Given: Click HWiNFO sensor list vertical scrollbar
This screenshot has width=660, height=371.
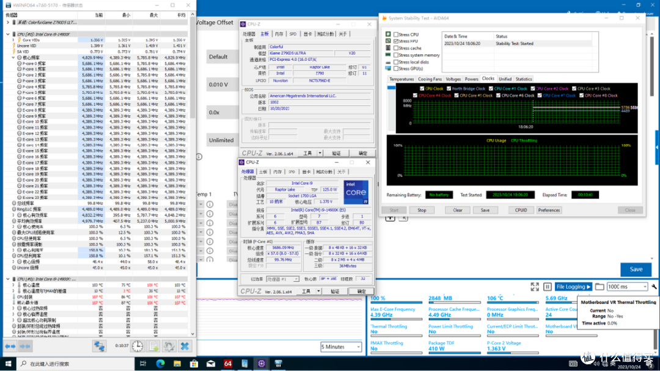Looking at the screenshot, I should [x=193, y=175].
